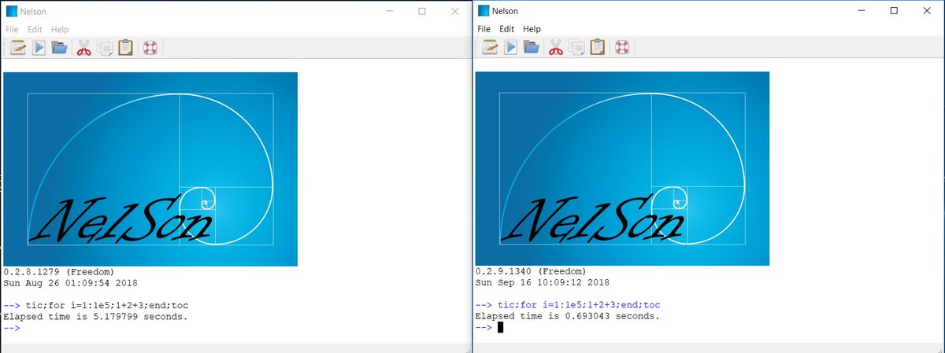Image resolution: width=945 pixels, height=353 pixels.
Task: Minimize the right Nelson window
Action: 861,11
